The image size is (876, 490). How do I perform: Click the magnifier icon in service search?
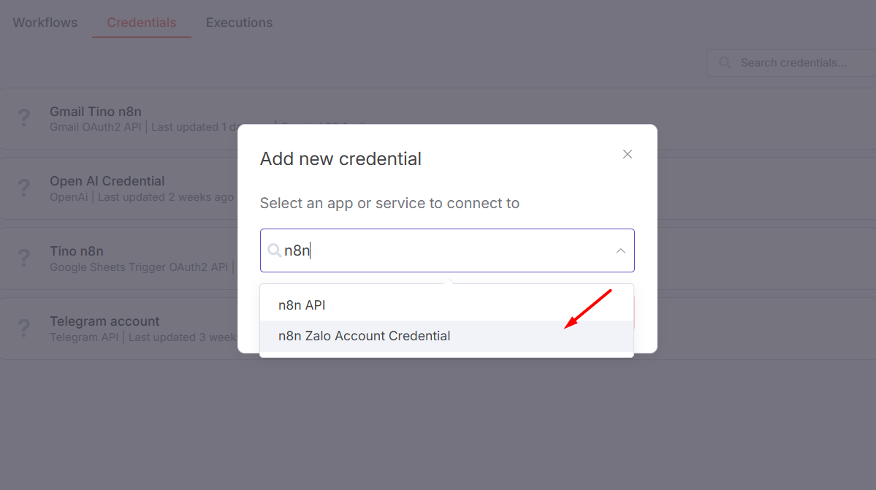pos(274,250)
